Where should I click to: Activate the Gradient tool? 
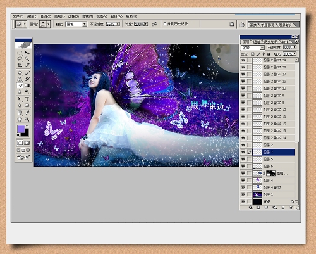click(27, 86)
